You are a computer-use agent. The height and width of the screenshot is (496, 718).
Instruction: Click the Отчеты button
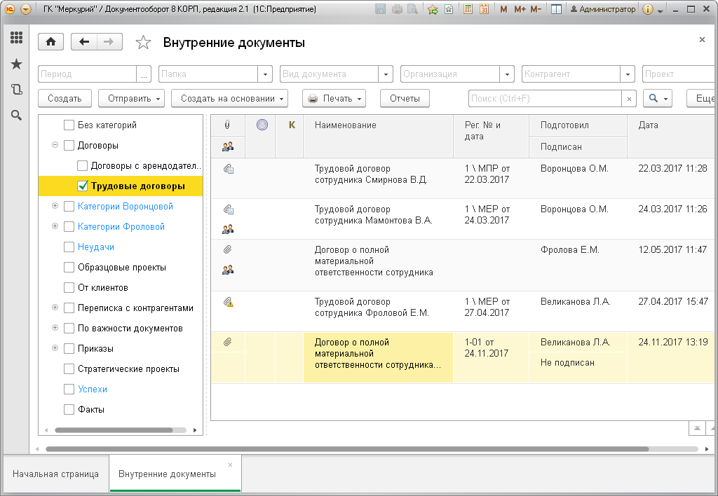coord(405,98)
